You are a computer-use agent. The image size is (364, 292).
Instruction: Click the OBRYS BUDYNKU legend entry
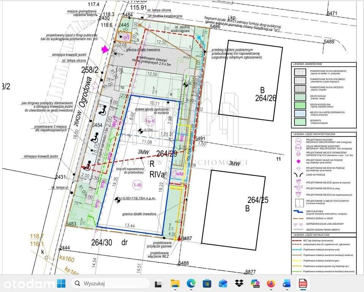(326, 213)
